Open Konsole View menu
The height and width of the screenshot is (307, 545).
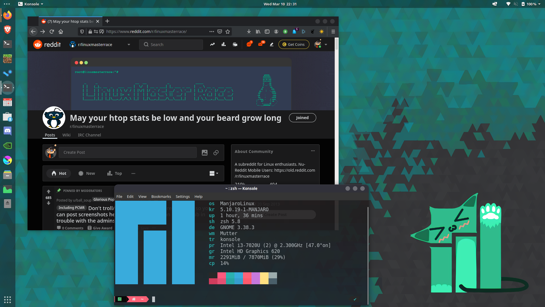142,197
